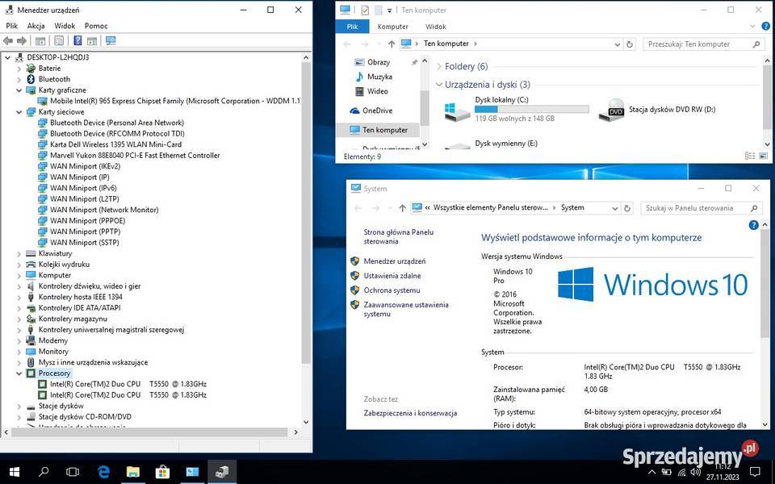775x484 pixels.
Task: Open the Ten komputer address bar history dropdown
Action: 617,44
